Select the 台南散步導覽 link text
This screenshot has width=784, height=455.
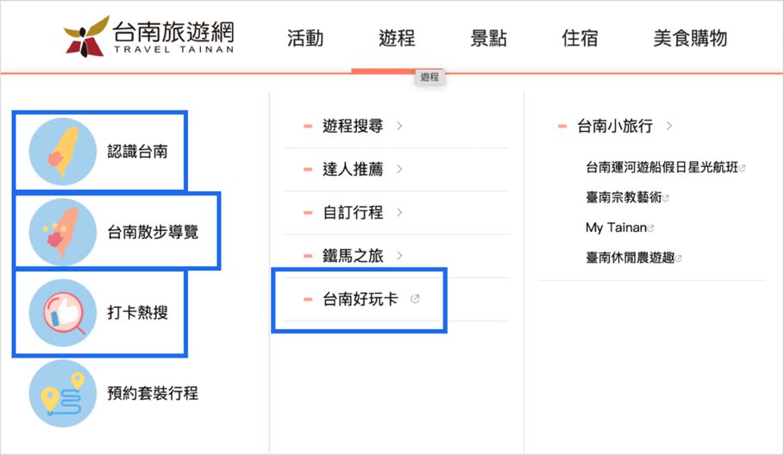pyautogui.click(x=153, y=232)
